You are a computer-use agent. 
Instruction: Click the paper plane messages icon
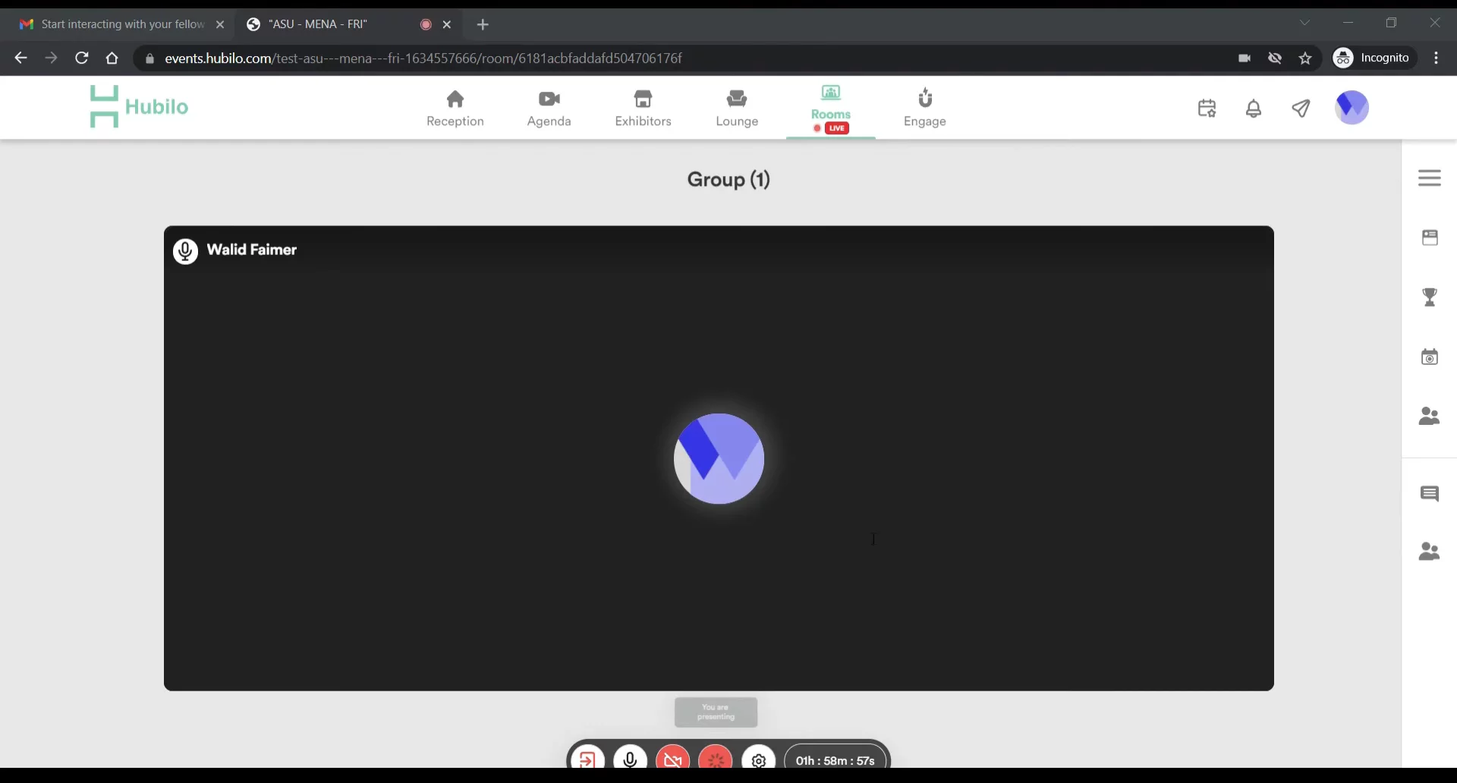[x=1301, y=108]
